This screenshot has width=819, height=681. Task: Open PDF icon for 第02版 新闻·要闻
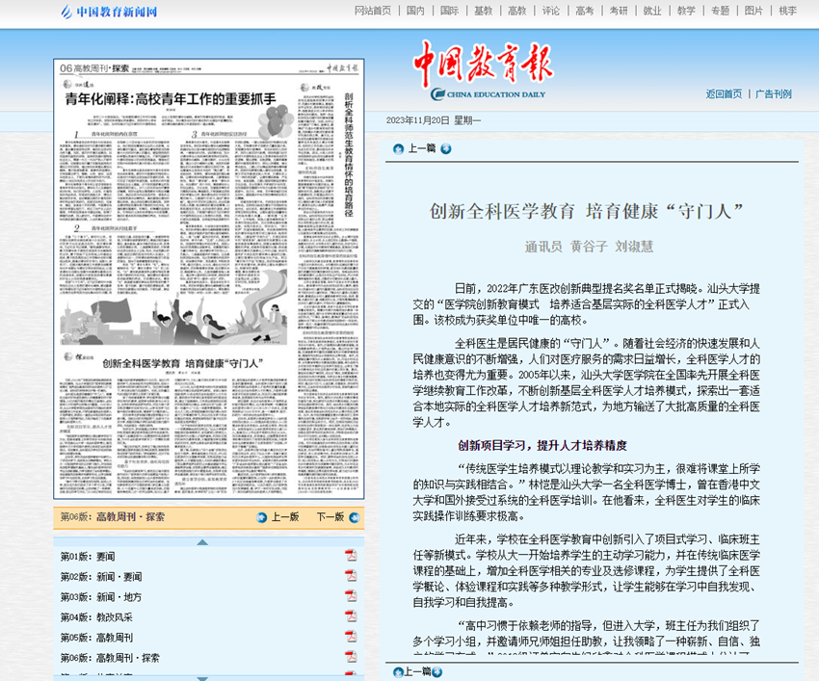click(351, 575)
